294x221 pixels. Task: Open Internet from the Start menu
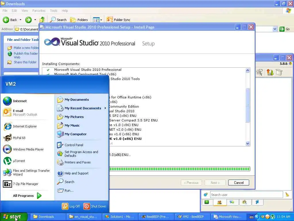(x=15, y=101)
